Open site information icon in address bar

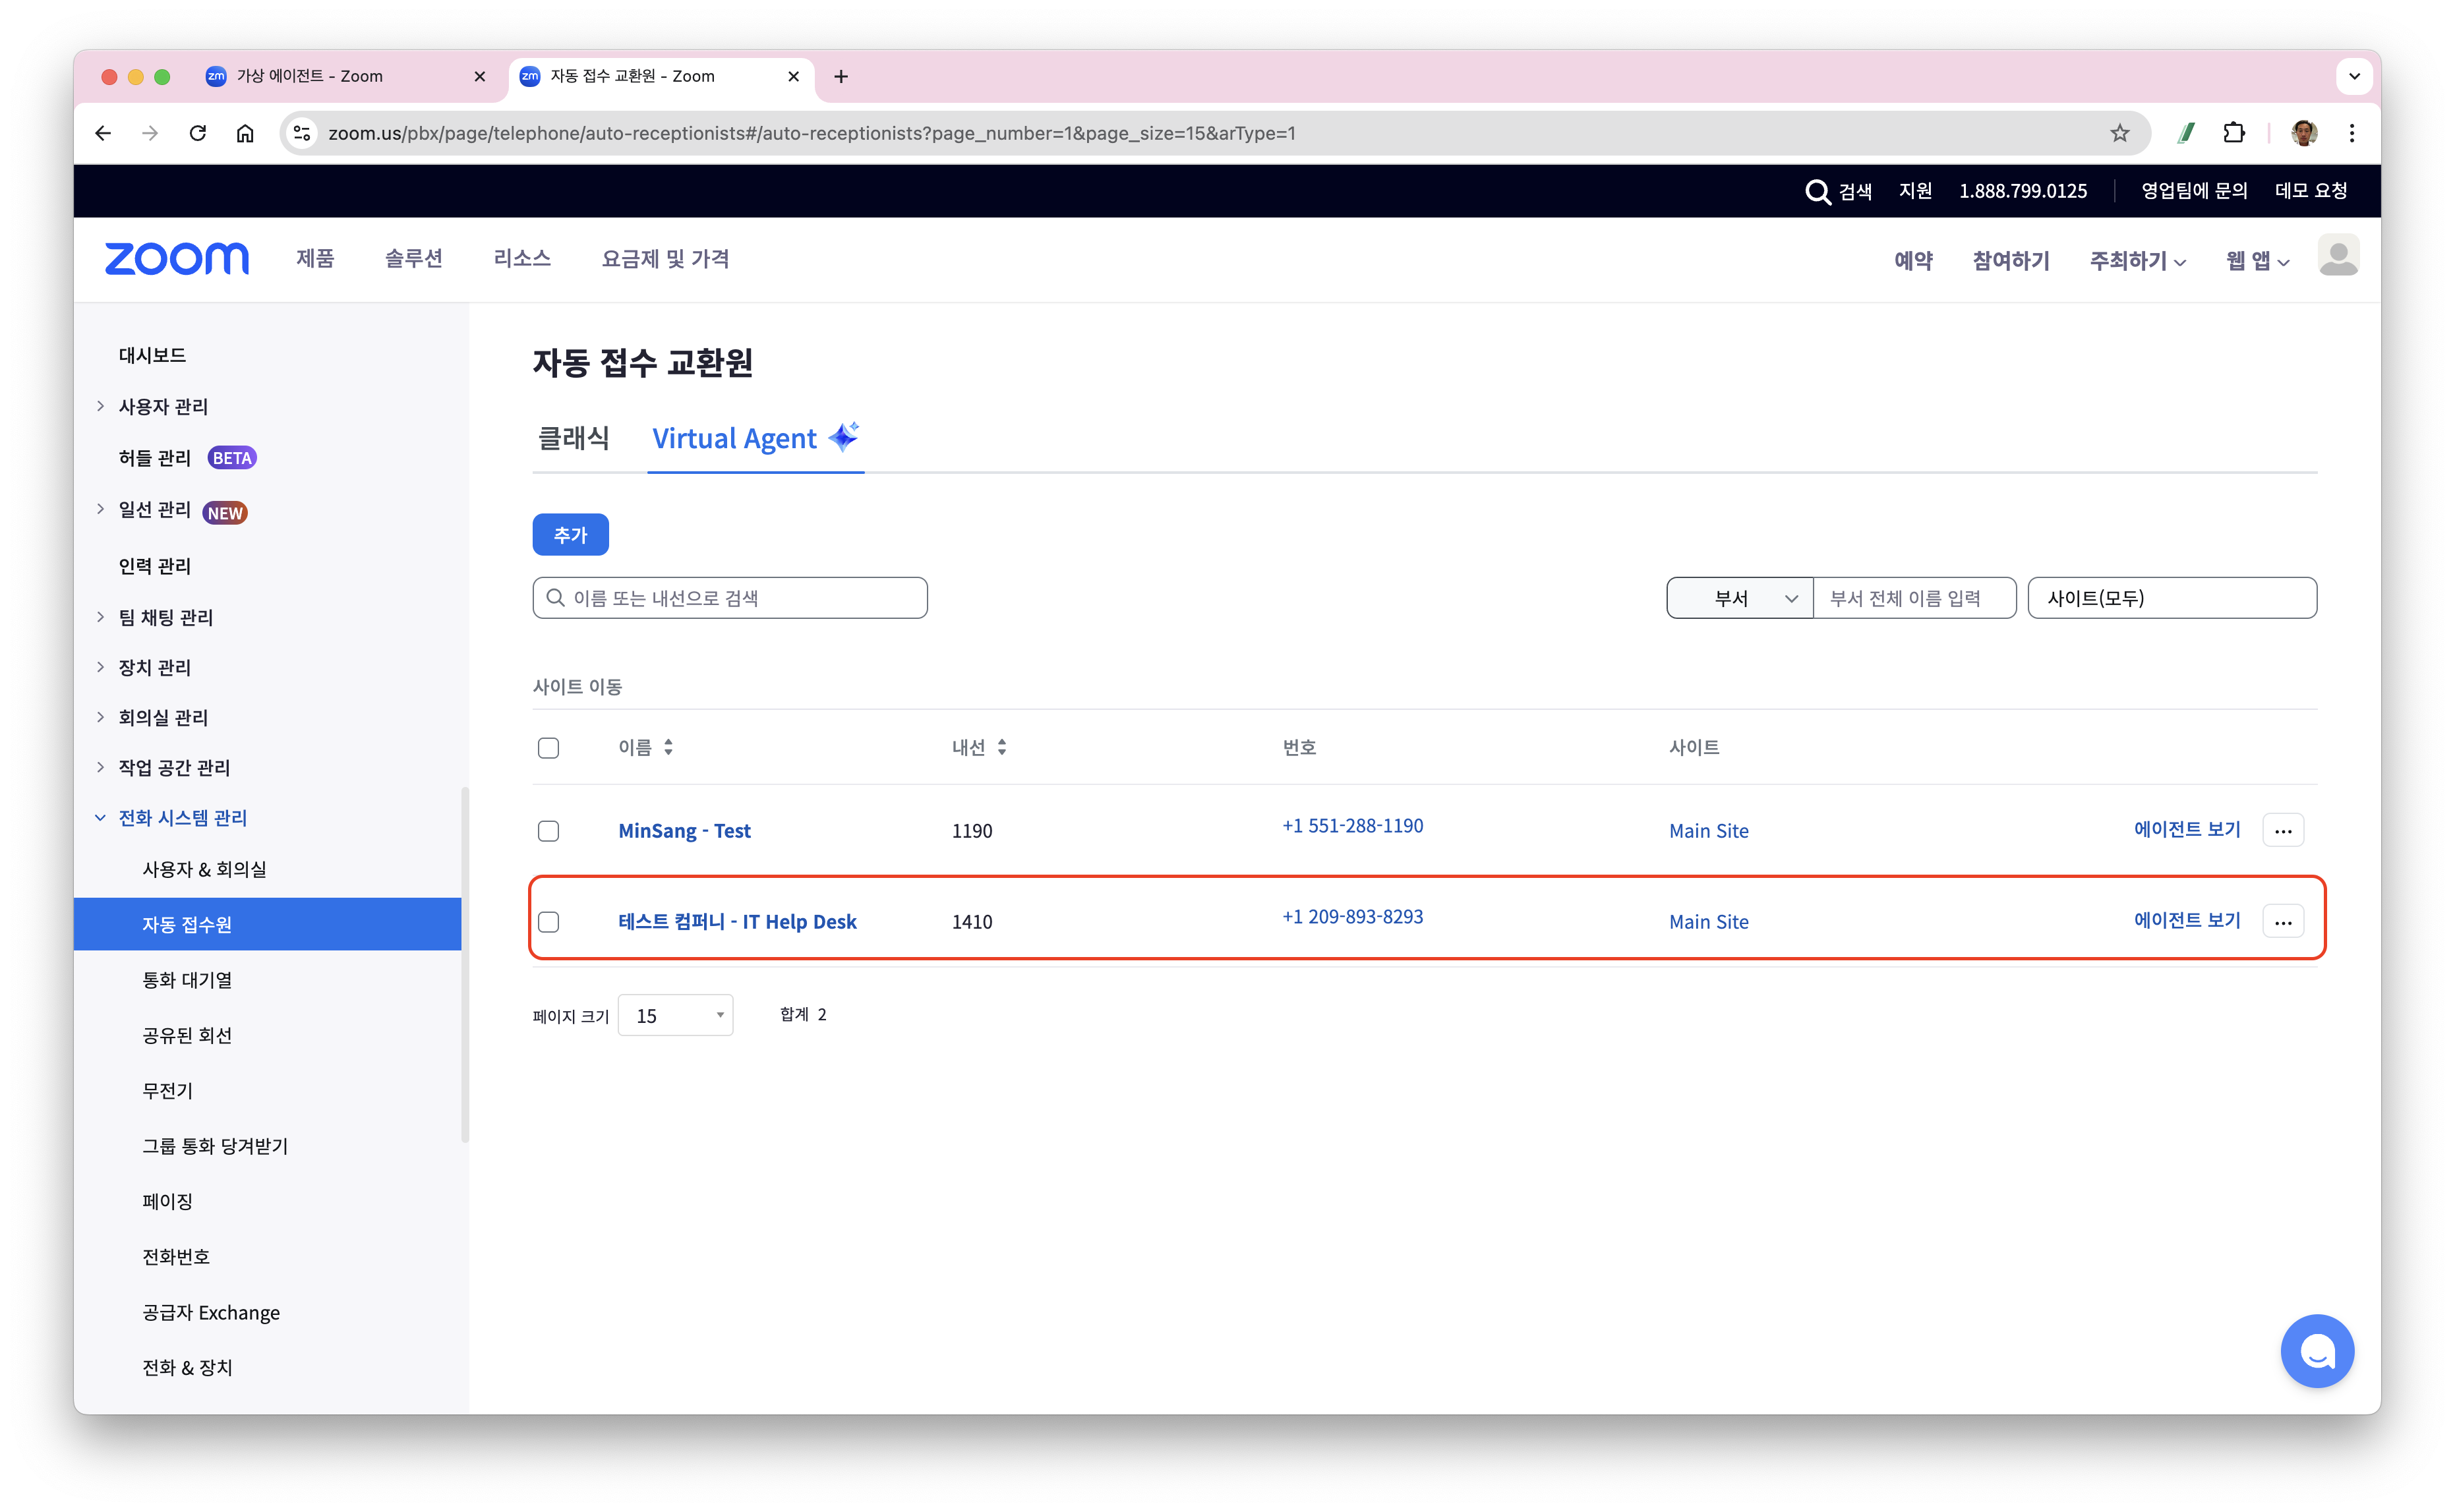(x=301, y=133)
